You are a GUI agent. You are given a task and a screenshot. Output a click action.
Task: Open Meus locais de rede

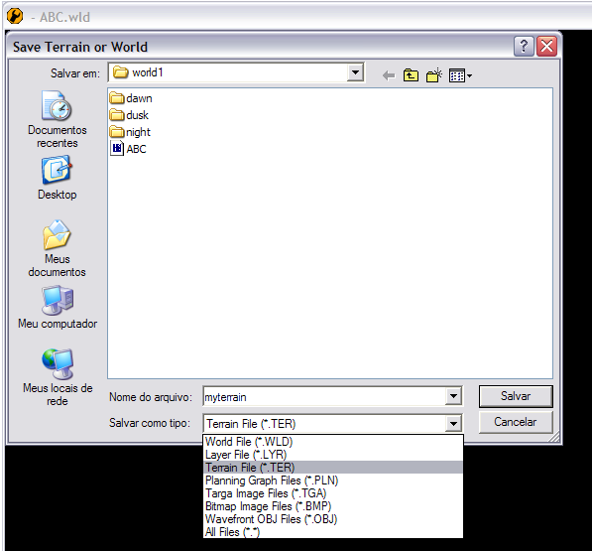58,377
